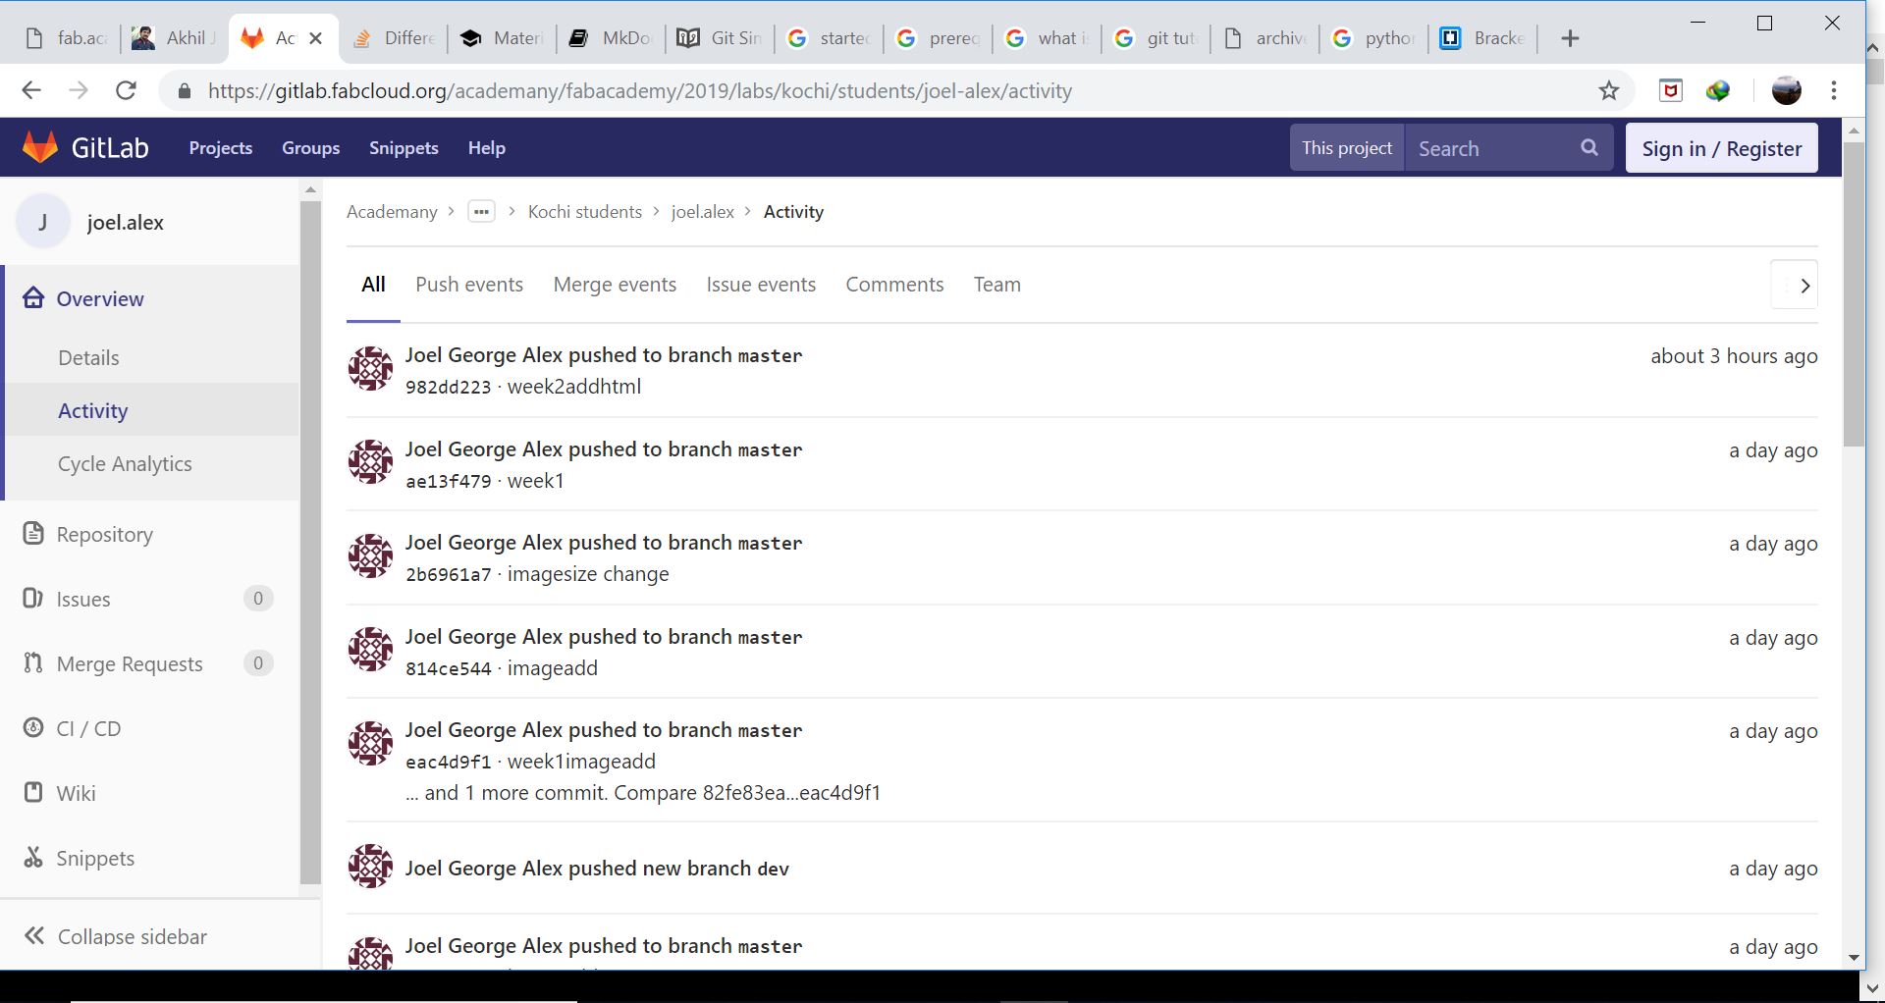The height and width of the screenshot is (1003, 1885).
Task: Click the GitLab fox logo in navbar
Action: pos(40,147)
